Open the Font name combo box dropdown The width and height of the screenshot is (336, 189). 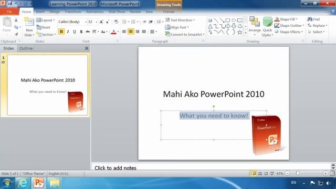86,22
